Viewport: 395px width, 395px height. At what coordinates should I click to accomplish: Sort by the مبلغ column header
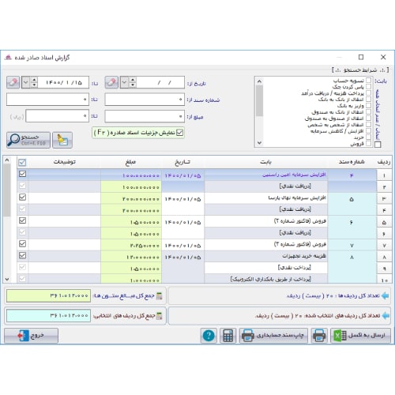(x=131, y=162)
